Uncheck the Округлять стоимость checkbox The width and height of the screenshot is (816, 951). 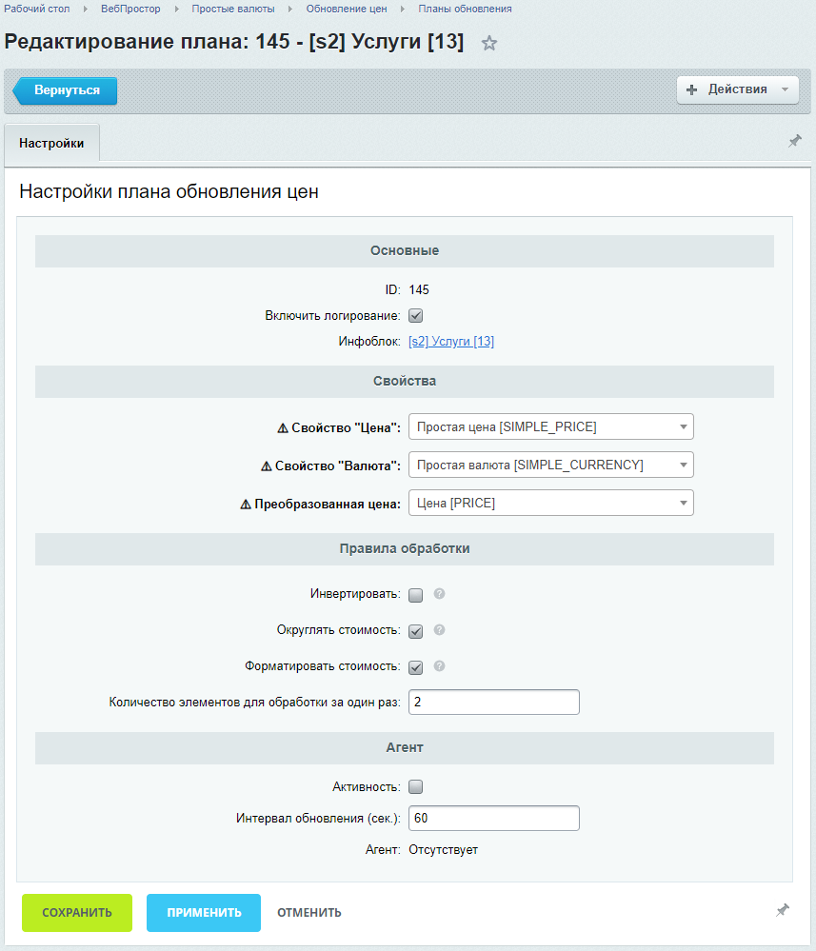coord(415,631)
